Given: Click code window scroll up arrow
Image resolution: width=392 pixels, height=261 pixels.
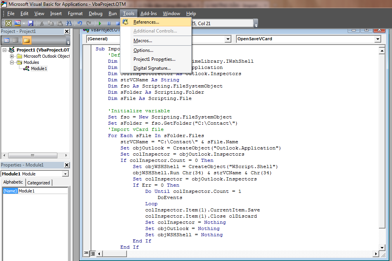Looking at the screenshot, I should (382, 51).
